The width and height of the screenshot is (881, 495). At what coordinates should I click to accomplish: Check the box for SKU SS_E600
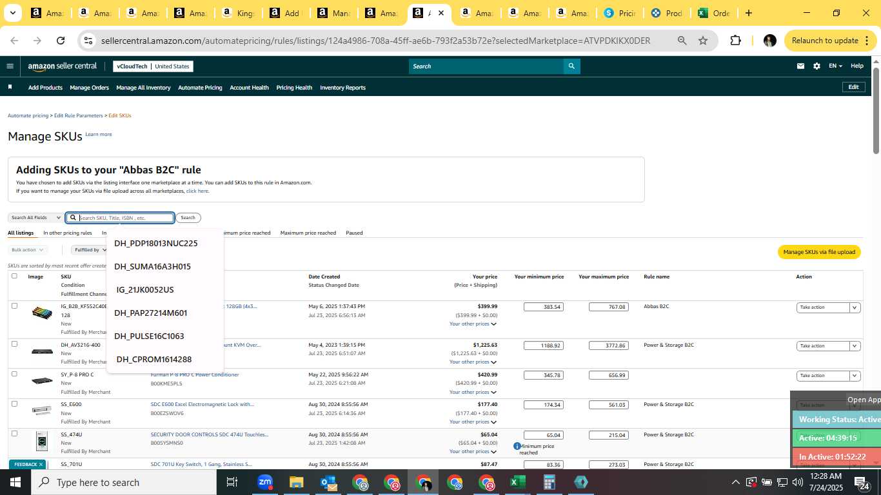(x=14, y=403)
